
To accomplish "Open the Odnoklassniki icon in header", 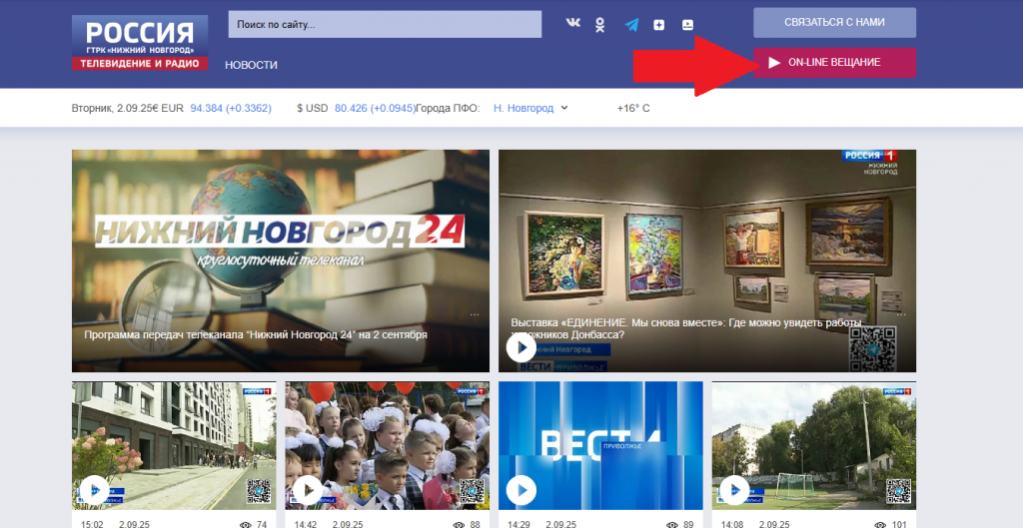I will [599, 25].
